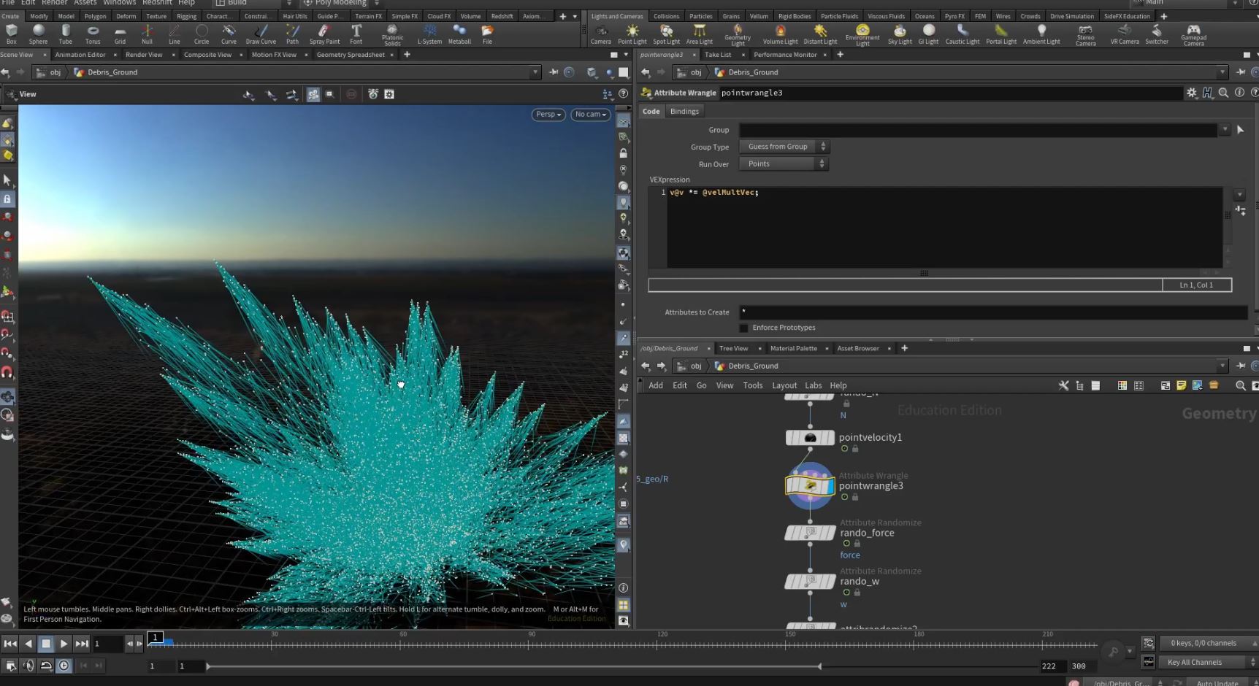Add a VR Camera from the shelf
This screenshot has height=686, width=1259.
tap(1125, 34)
